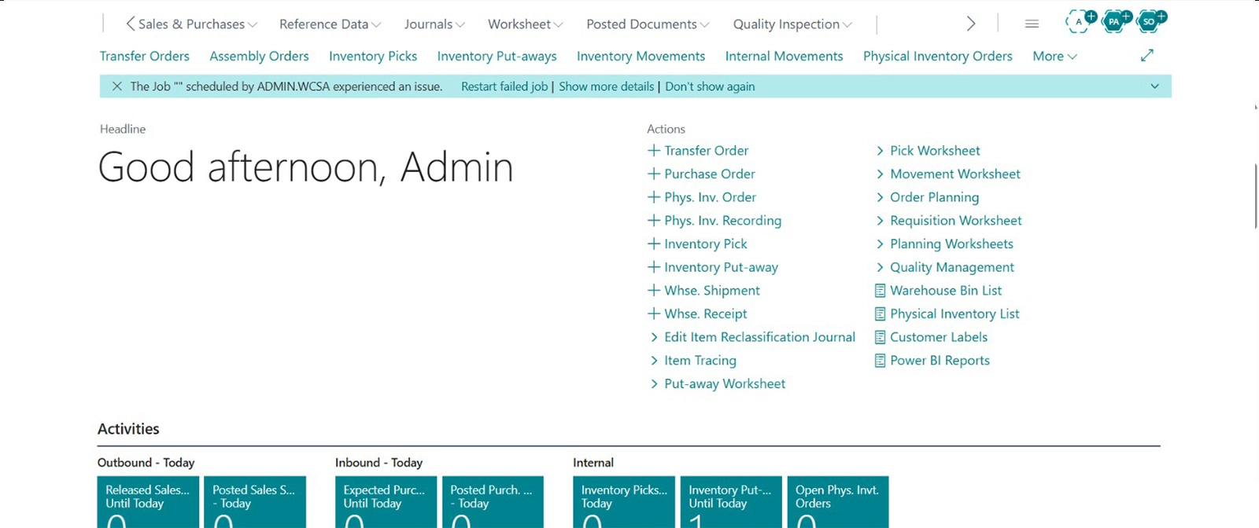The height and width of the screenshot is (528, 1259).
Task: Click the plus icon beside Inventory Put-away
Action: (x=654, y=267)
